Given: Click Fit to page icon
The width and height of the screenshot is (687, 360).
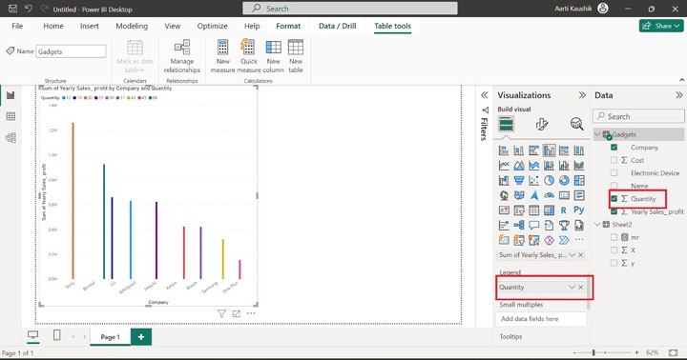Looking at the screenshot, I should (x=674, y=352).
